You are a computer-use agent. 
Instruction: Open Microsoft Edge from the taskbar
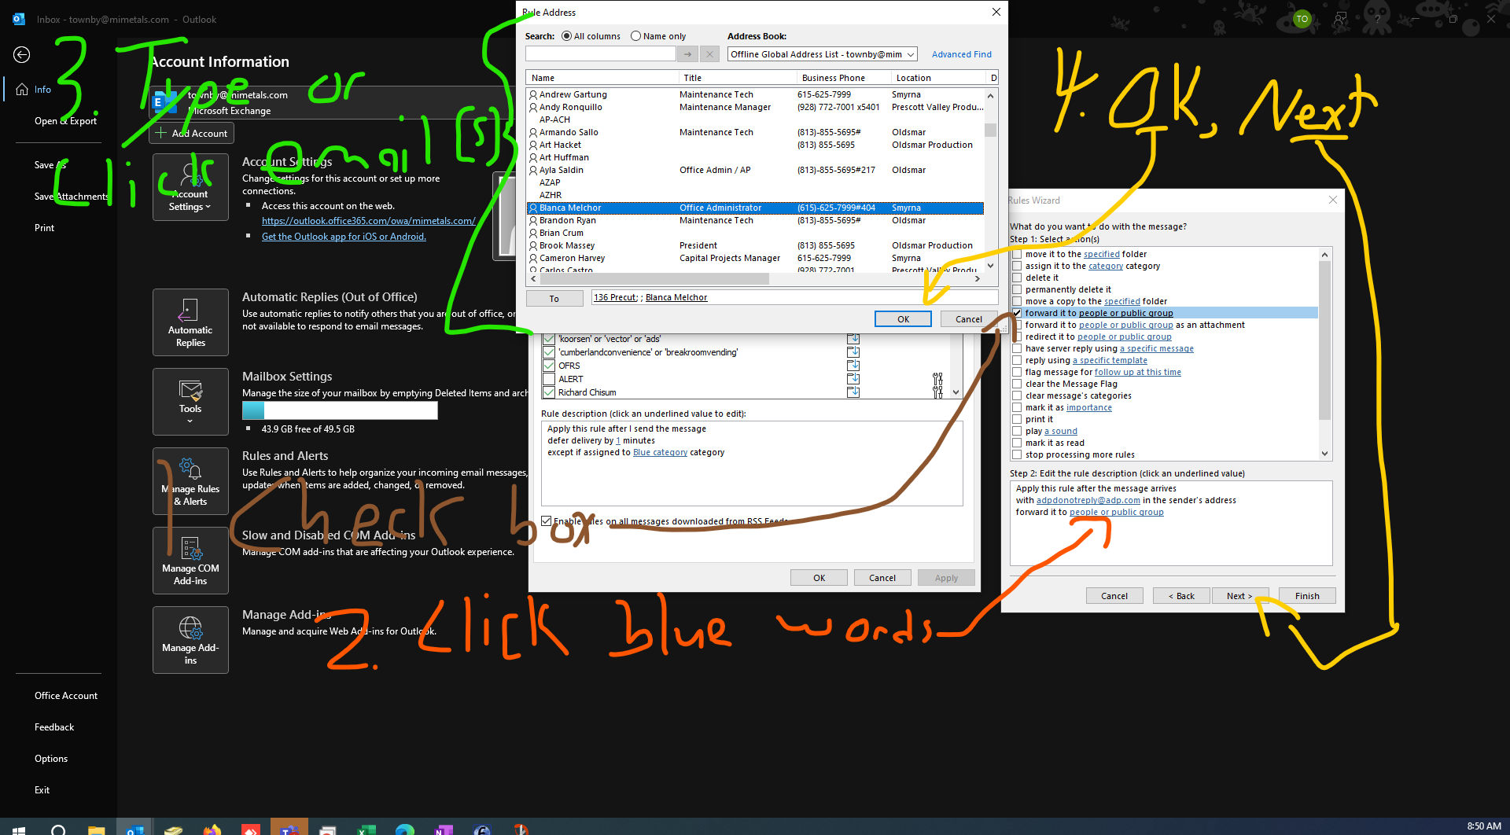[x=405, y=829]
